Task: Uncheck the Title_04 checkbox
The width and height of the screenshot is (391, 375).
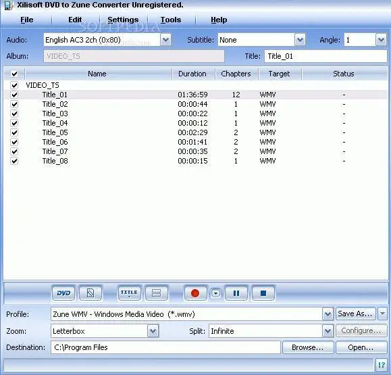Action: click(x=14, y=123)
